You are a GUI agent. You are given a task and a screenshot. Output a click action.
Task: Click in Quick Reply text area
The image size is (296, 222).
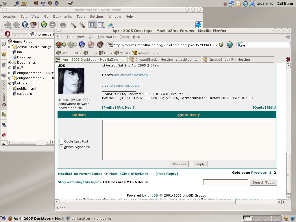click(x=189, y=140)
